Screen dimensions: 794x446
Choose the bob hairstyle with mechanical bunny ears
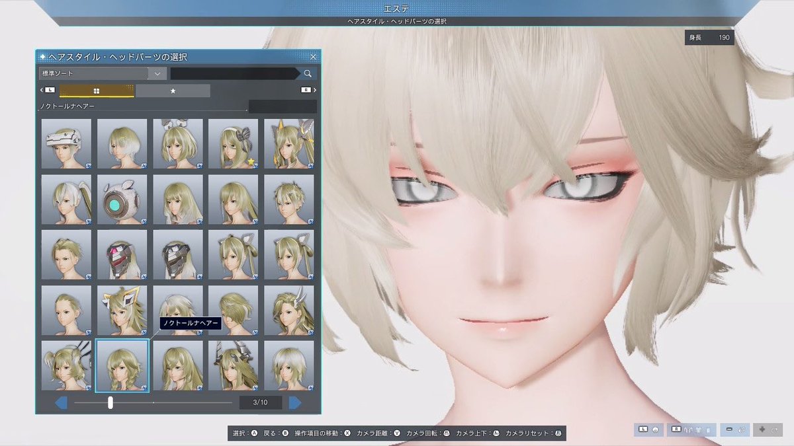[178, 143]
